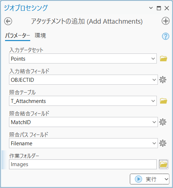Switch to the 環境 tab
The image size is (173, 188).
pyautogui.click(x=40, y=36)
